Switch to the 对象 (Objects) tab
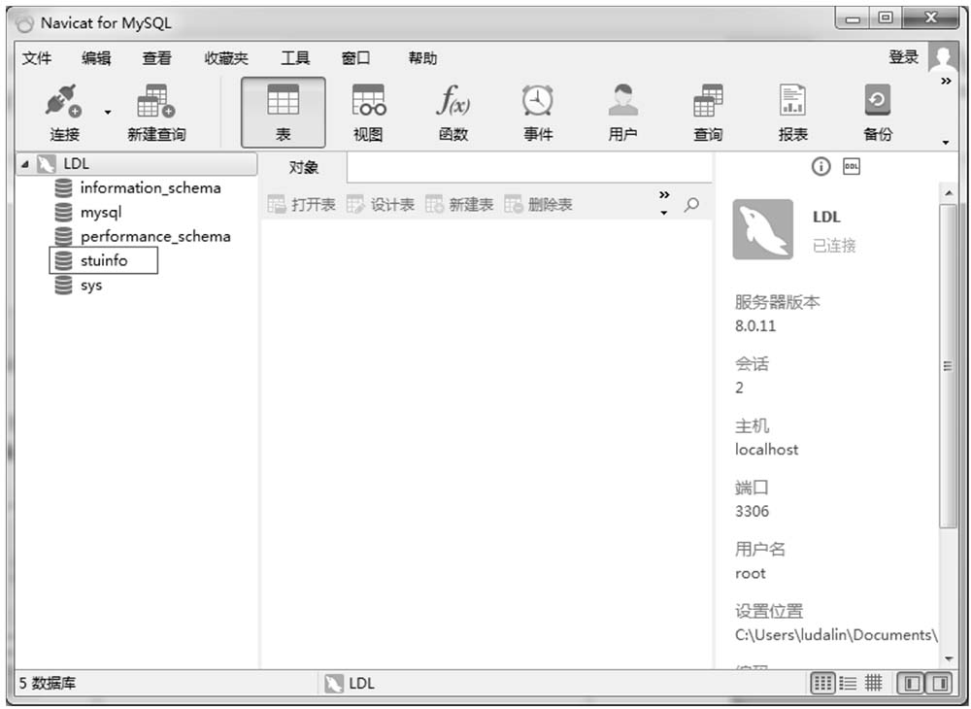The width and height of the screenshot is (971, 709). tap(303, 167)
